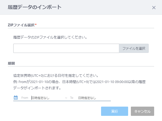Focus the empty ZIP file path field
Screen dimensions: 162x121
point(66,48)
